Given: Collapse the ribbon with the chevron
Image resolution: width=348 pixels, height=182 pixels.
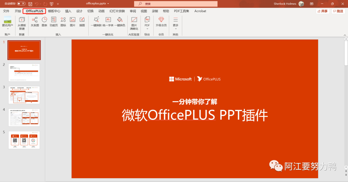Looking at the screenshot, I should (x=345, y=35).
